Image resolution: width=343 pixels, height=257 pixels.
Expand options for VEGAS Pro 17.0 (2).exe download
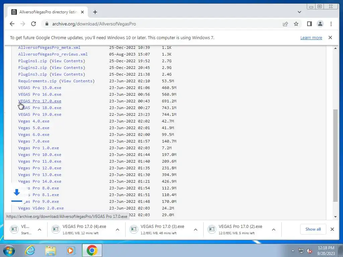(x=273, y=230)
